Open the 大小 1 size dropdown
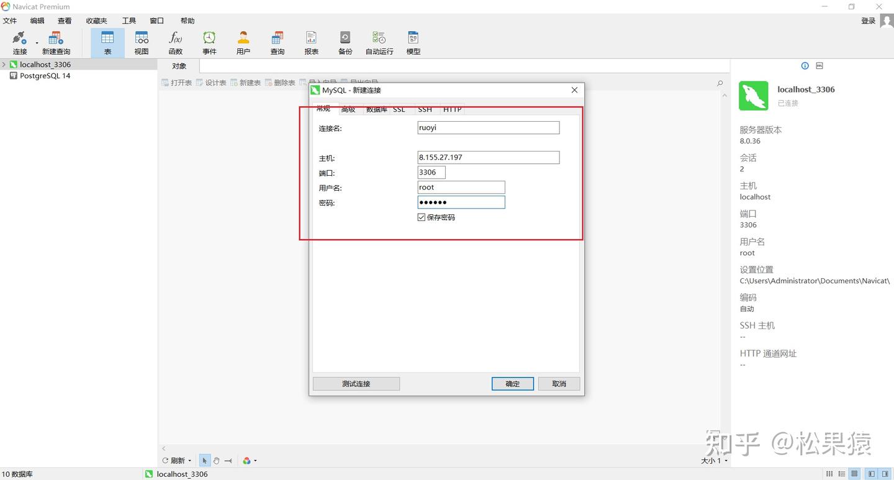 point(726,461)
